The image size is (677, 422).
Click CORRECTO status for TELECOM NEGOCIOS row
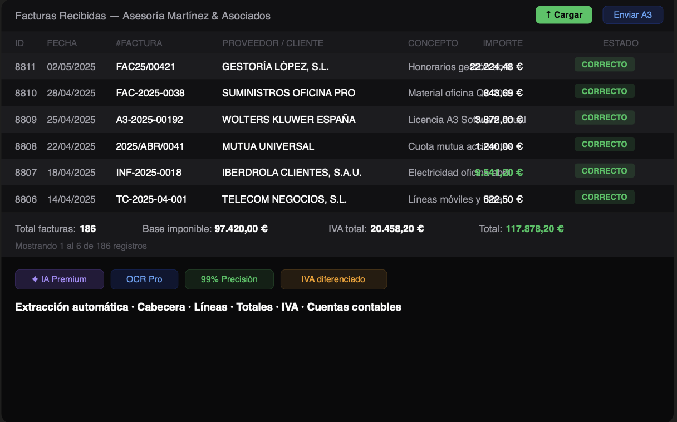click(605, 197)
